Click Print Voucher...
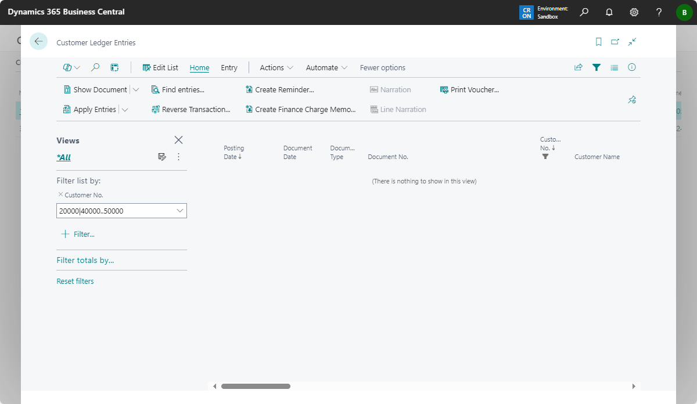Viewport: 697px width, 404px height. pos(469,89)
